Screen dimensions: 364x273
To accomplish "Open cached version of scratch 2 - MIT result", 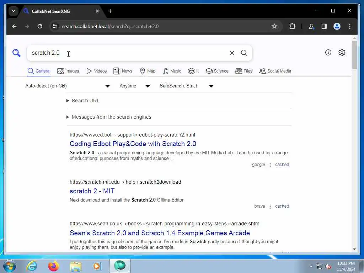I will click(x=282, y=206).
